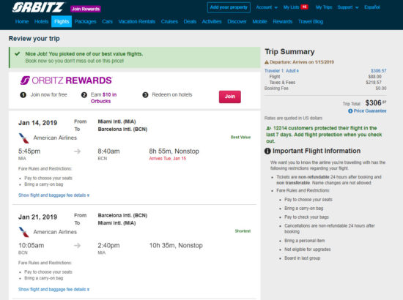The height and width of the screenshot is (300, 403).
Task: Click the Join button in Orbitz Rewards
Action: tap(230, 97)
